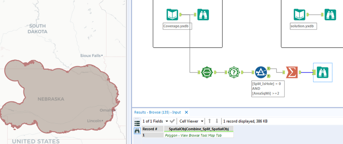Click the down arrow in Results toolbar
The width and height of the screenshot is (343, 144).
pos(217,121)
